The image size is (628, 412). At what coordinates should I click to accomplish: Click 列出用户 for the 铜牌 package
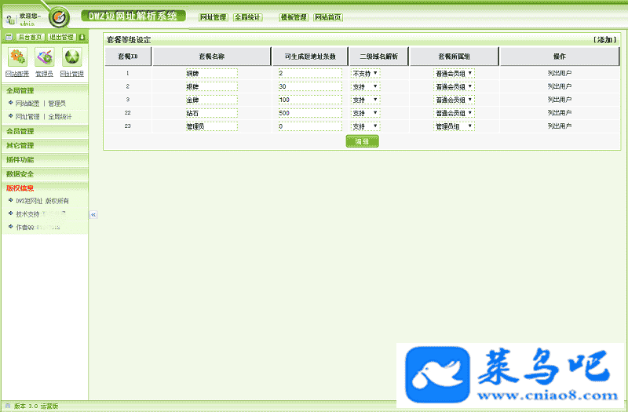560,73
